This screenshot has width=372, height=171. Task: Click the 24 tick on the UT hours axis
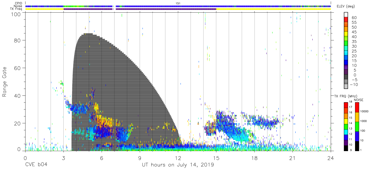(x=330, y=158)
